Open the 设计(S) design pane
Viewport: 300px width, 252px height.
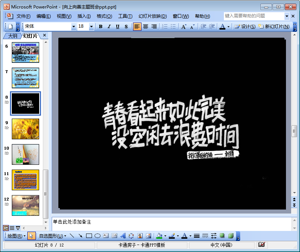245,27
